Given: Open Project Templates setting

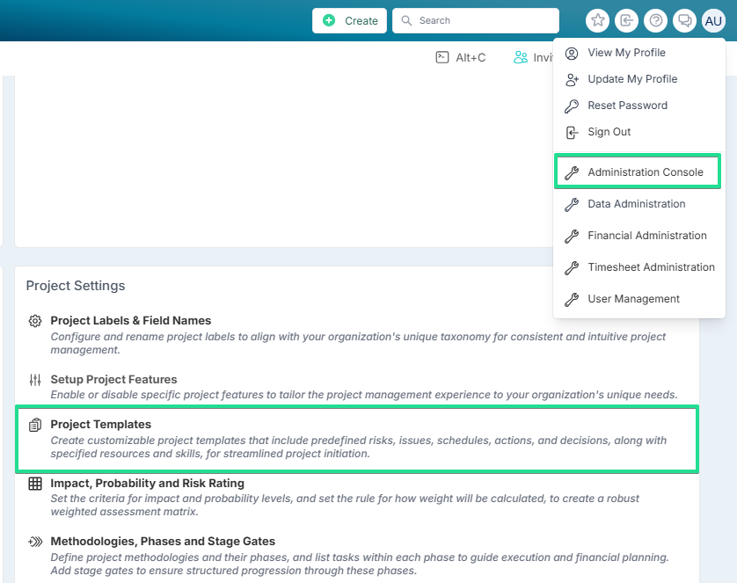Looking at the screenshot, I should coord(100,424).
